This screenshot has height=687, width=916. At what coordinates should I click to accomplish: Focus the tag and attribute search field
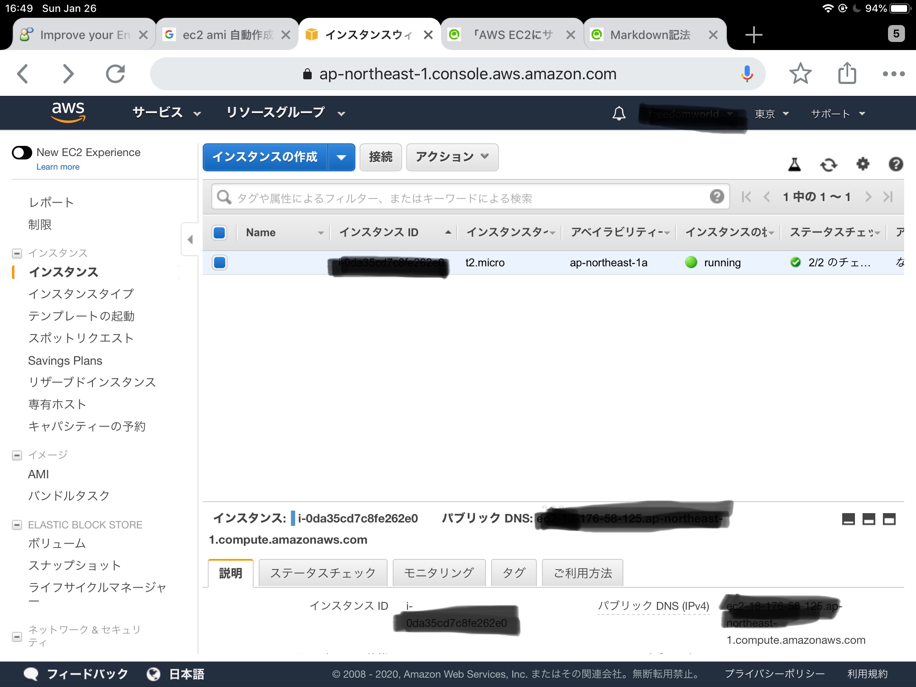pyautogui.click(x=471, y=197)
